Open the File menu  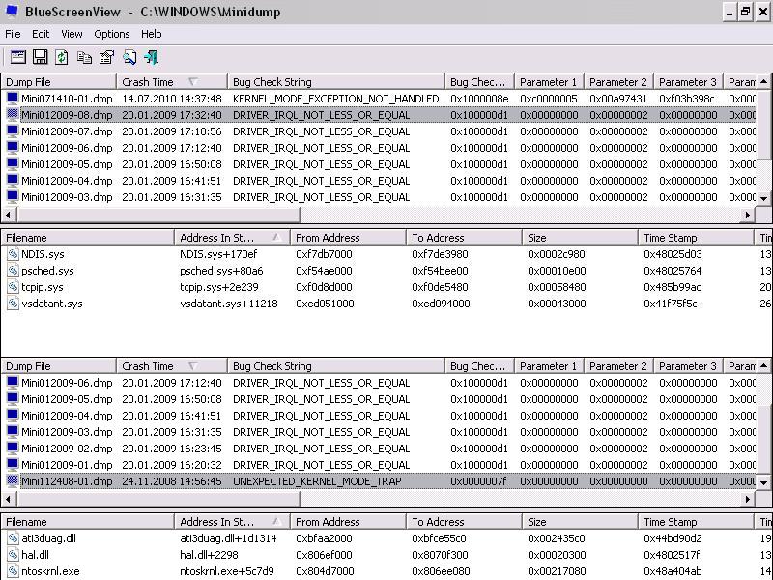(13, 34)
